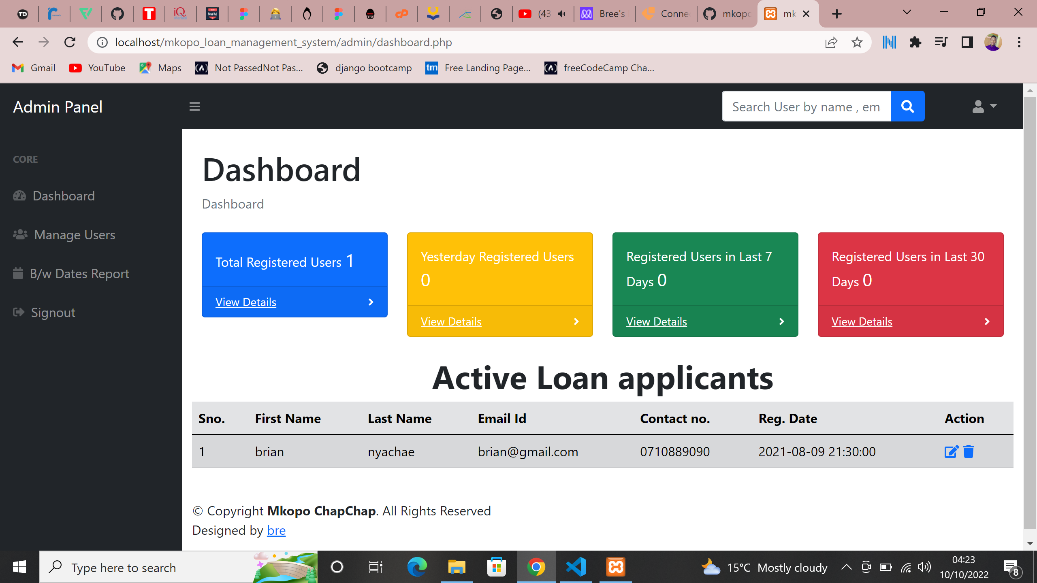Open the browser tab search chevron
This screenshot has width=1037, height=583.
[x=906, y=13]
